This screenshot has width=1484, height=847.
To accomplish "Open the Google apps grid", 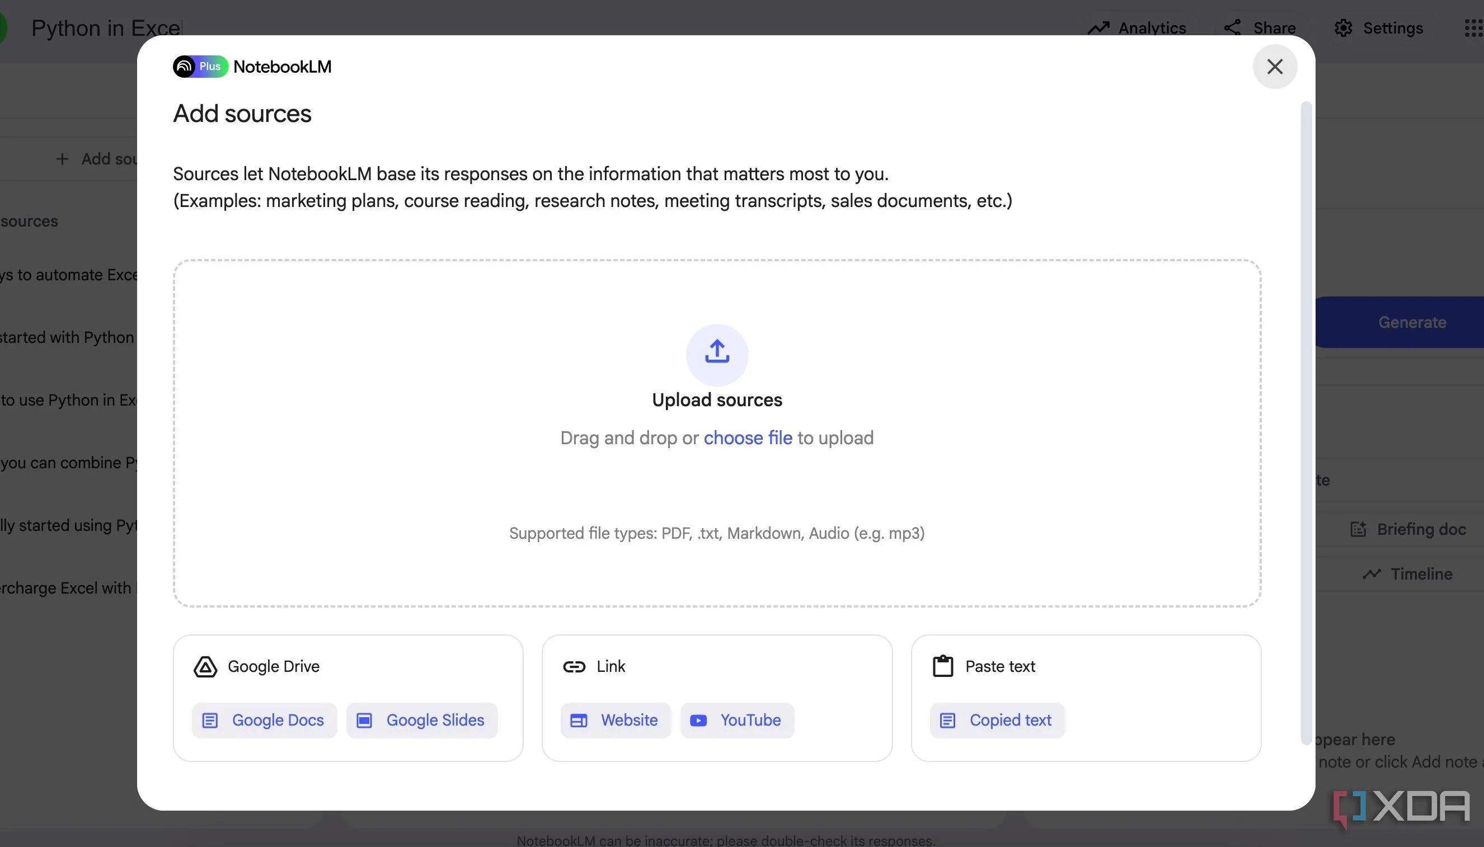I will click(x=1473, y=28).
